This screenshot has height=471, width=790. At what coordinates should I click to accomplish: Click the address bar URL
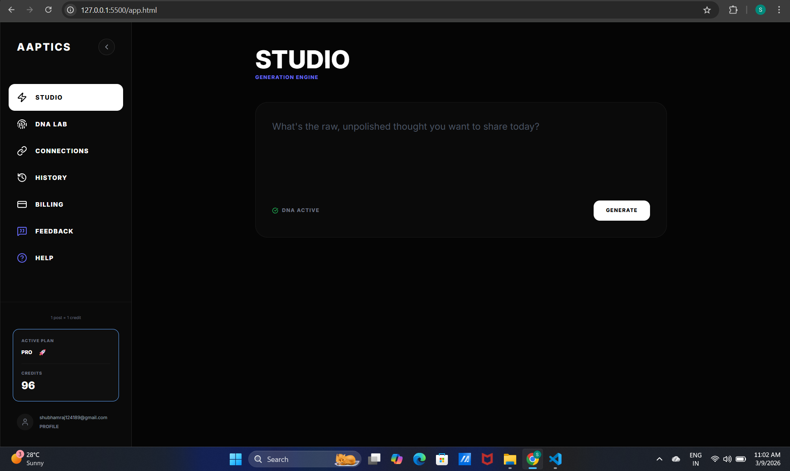[x=119, y=10]
